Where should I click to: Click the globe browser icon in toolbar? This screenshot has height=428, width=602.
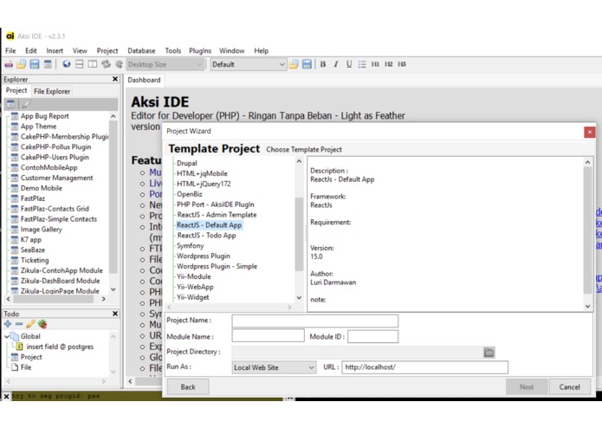(x=67, y=64)
